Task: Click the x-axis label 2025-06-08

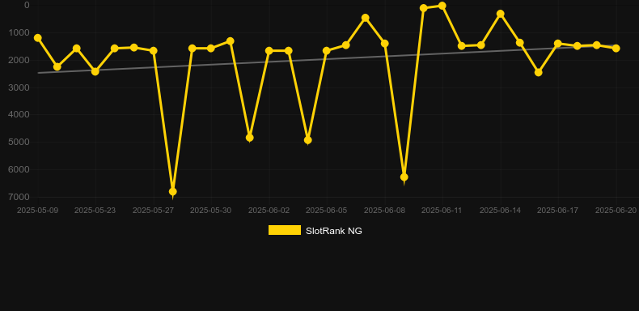Action: click(385, 211)
